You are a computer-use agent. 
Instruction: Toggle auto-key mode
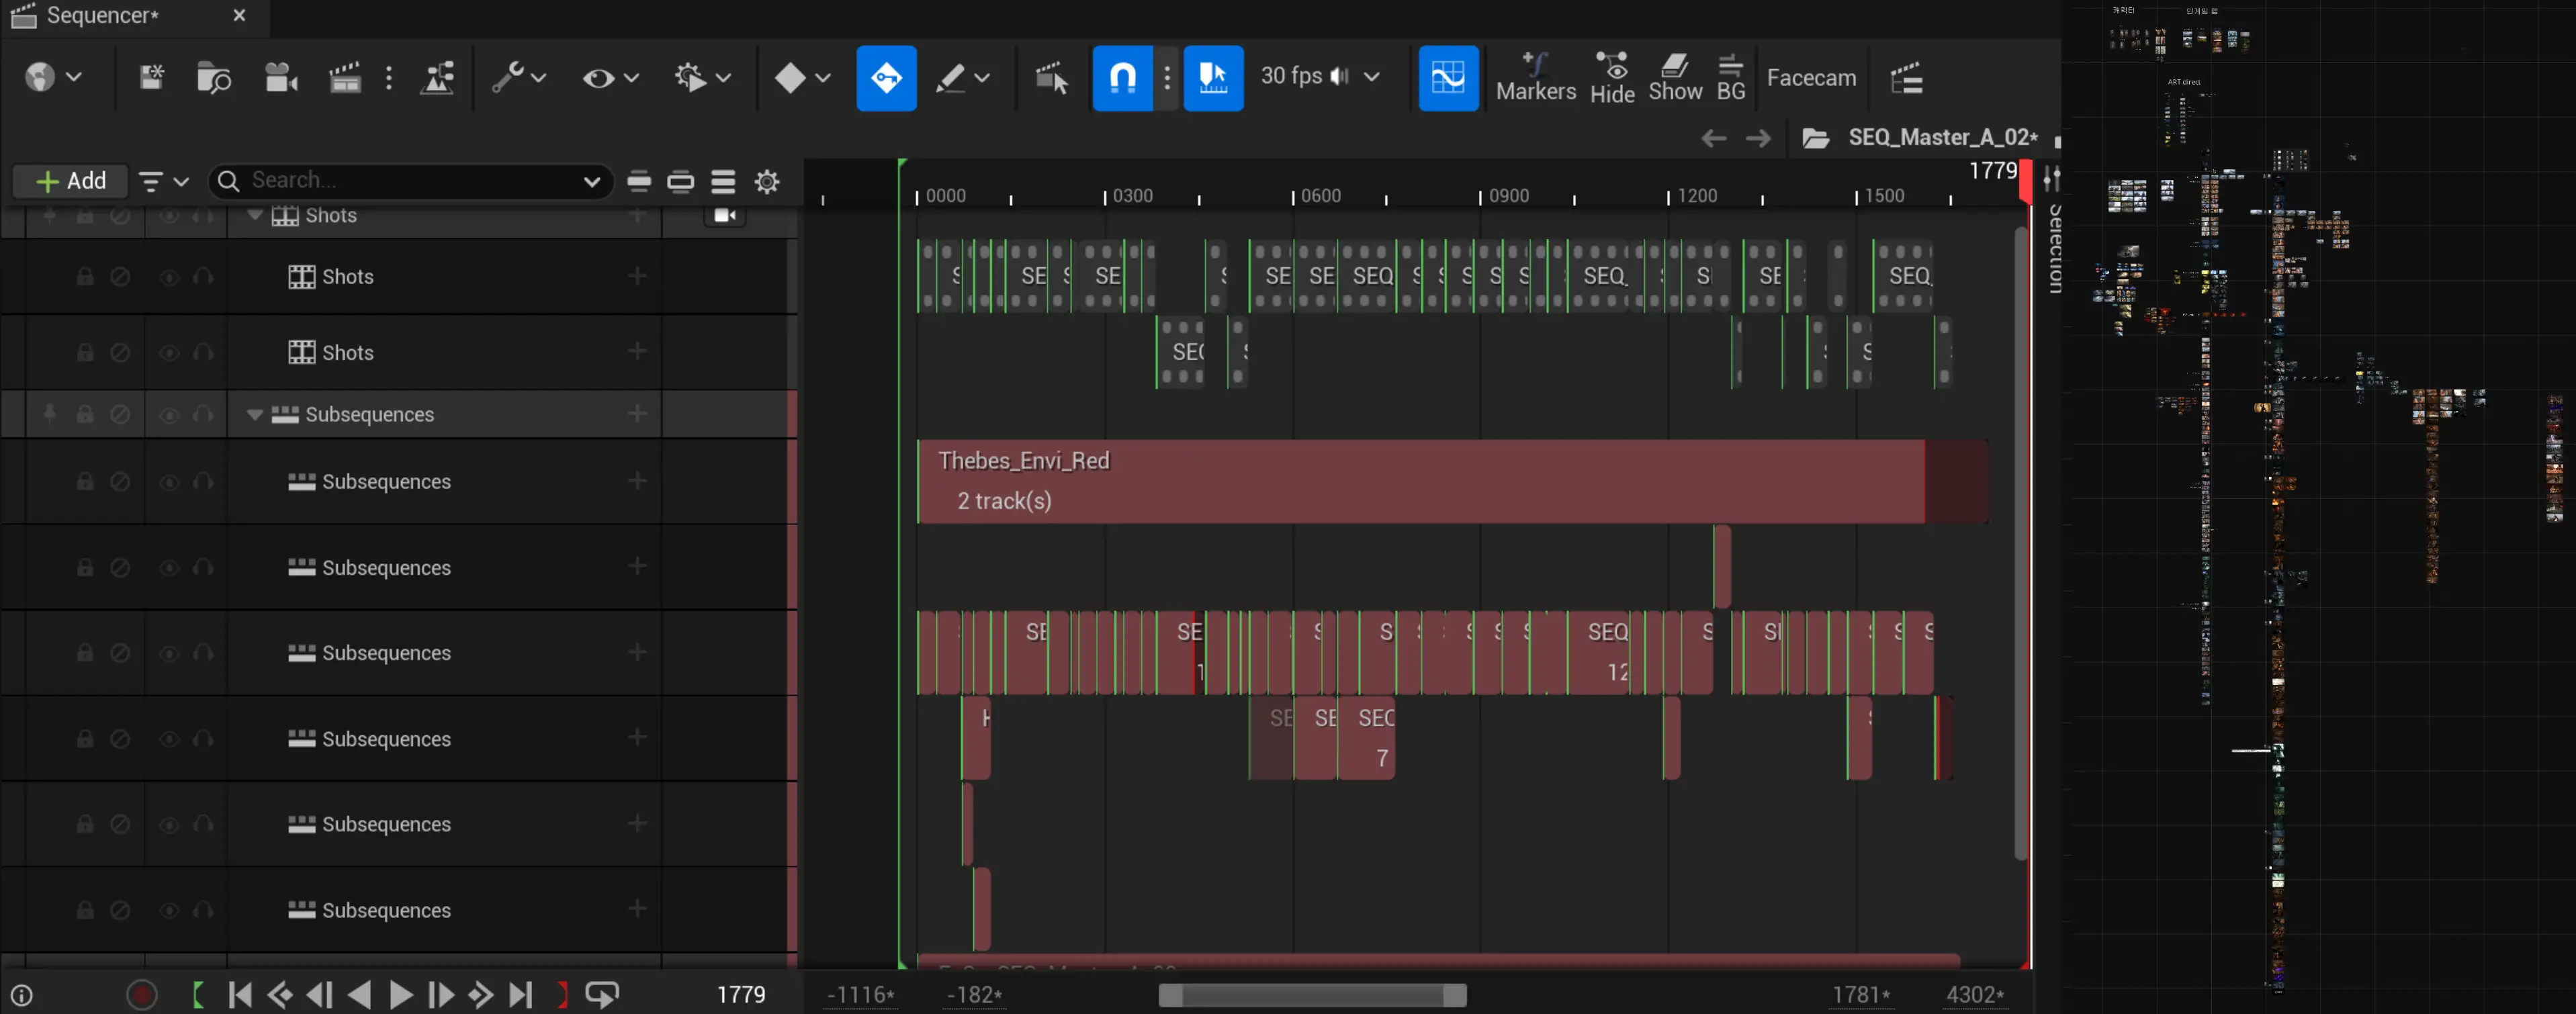(x=886, y=78)
